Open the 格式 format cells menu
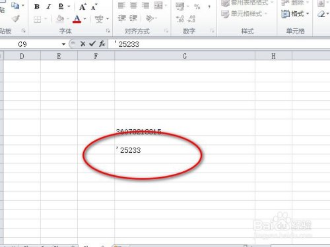 click(295, 14)
